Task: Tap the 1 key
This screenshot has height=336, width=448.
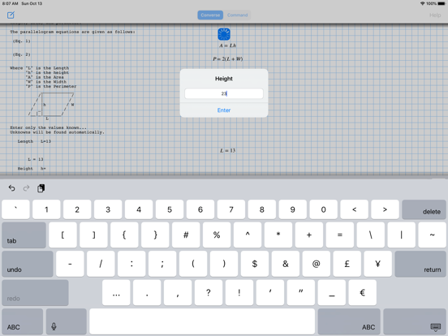Action: click(x=46, y=209)
